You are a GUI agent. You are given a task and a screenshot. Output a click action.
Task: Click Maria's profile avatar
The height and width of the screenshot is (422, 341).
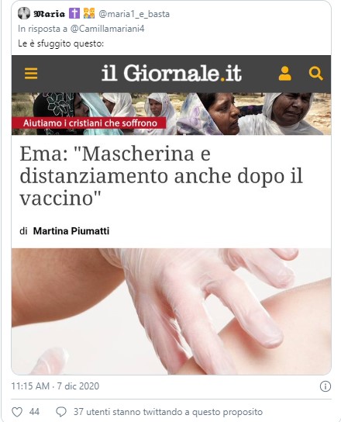(x=24, y=13)
